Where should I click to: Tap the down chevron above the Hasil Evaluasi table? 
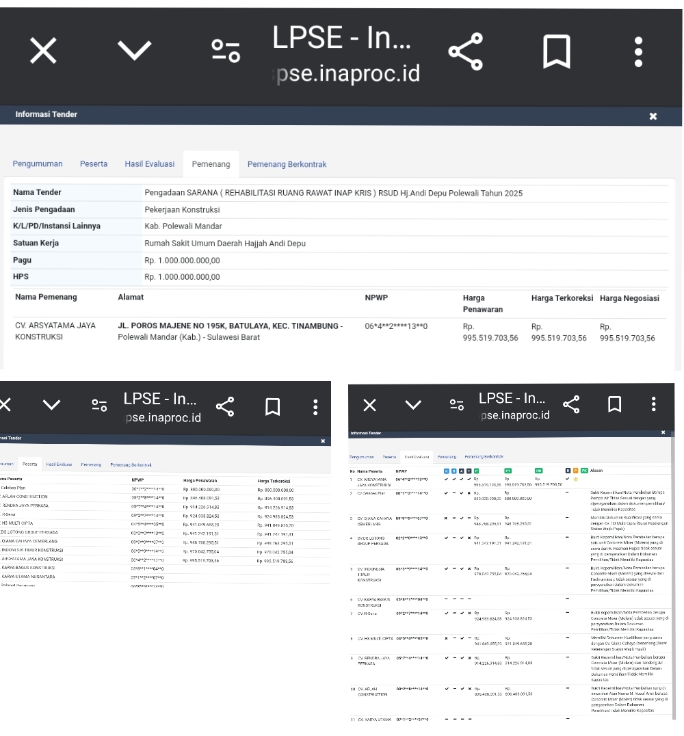point(413,404)
